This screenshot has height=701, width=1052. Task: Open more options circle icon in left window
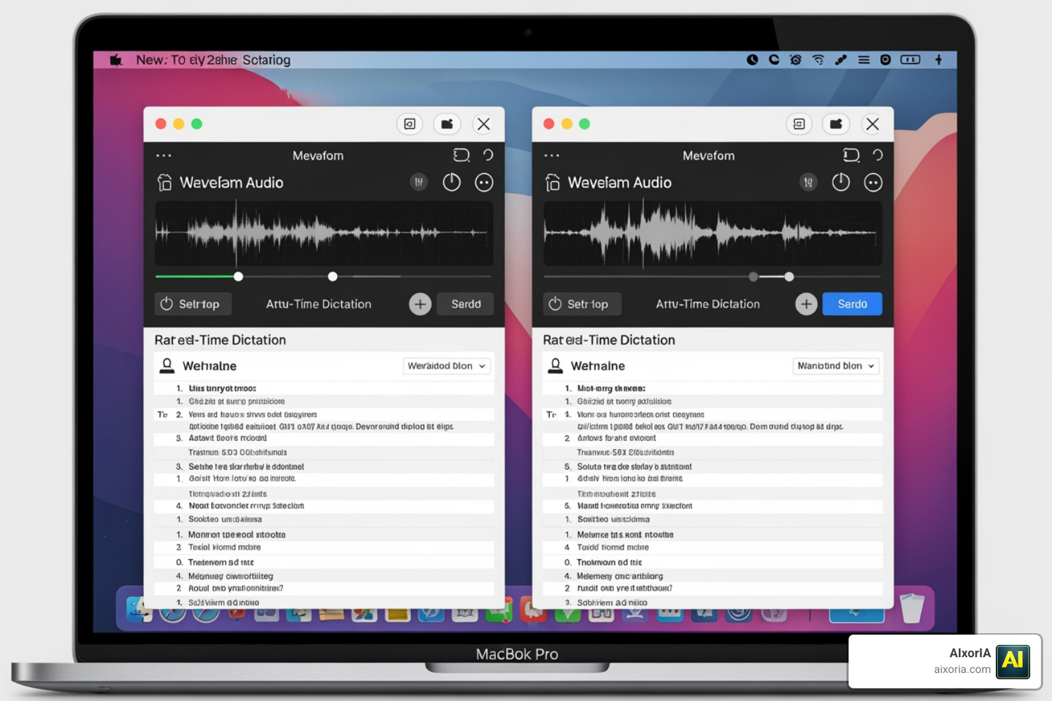(484, 182)
